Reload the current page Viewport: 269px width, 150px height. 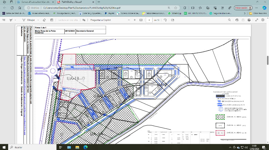click(12, 8)
